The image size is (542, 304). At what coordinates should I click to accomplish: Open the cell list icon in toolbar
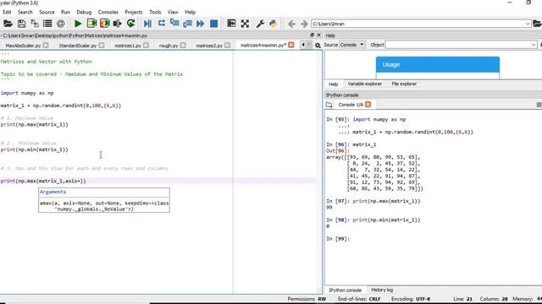point(47,24)
